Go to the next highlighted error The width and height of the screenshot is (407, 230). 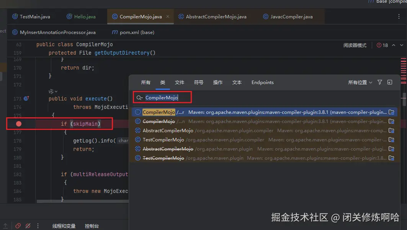402,45
